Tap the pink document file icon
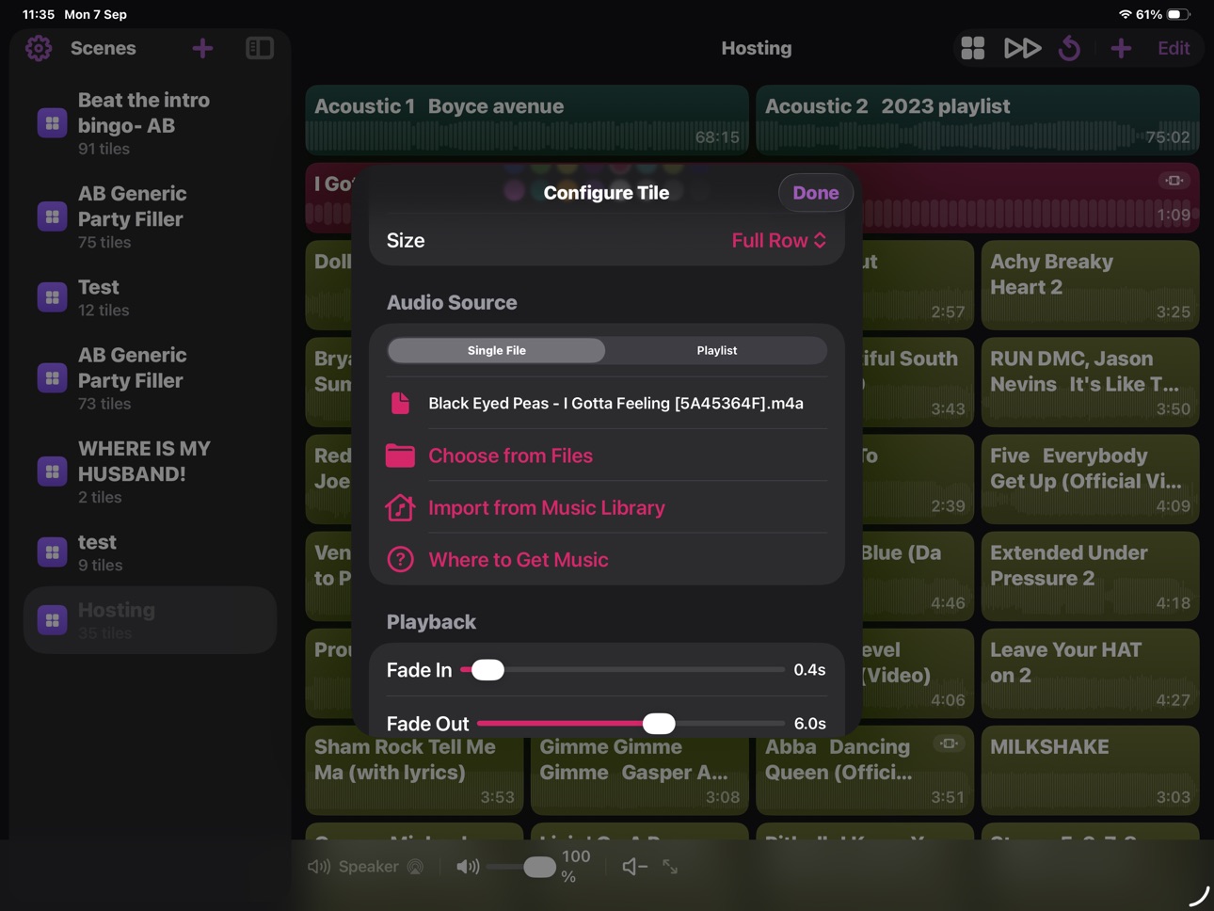The image size is (1214, 911). click(x=400, y=404)
